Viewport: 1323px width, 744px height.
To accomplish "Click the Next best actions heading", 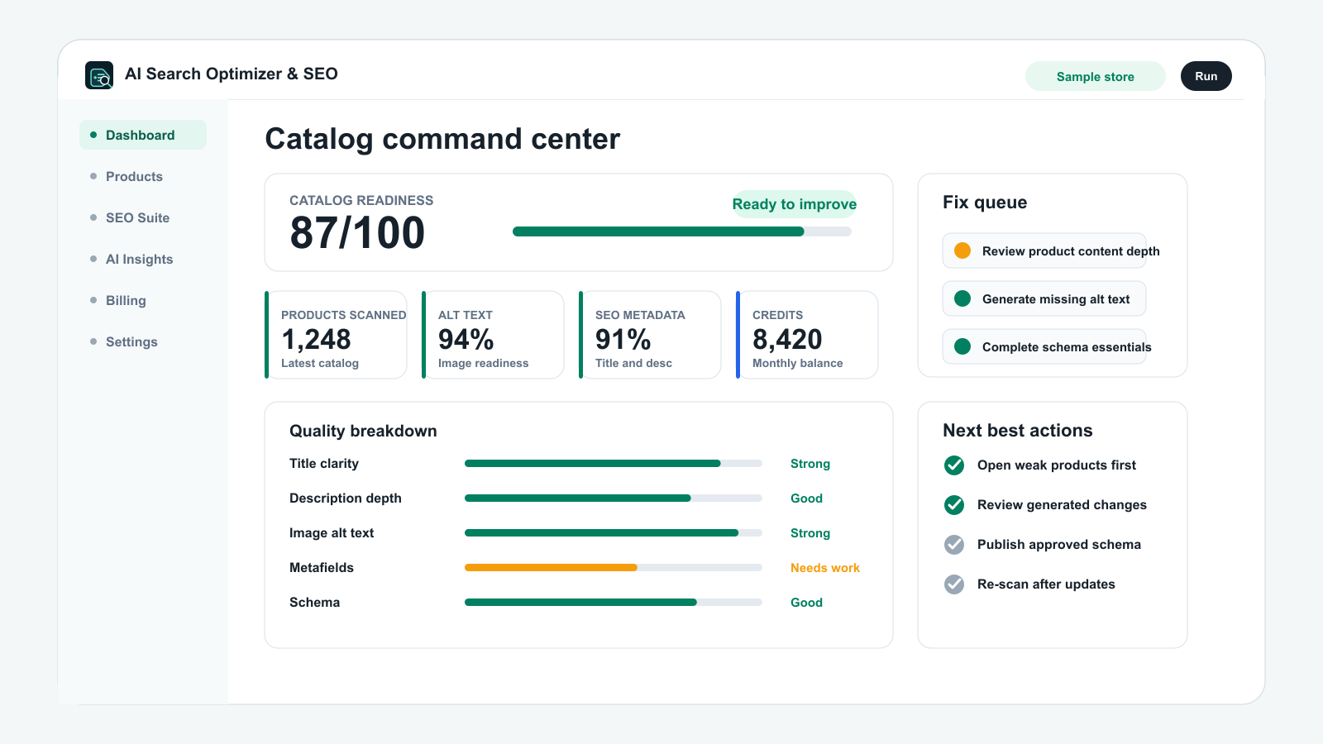I will (1018, 431).
